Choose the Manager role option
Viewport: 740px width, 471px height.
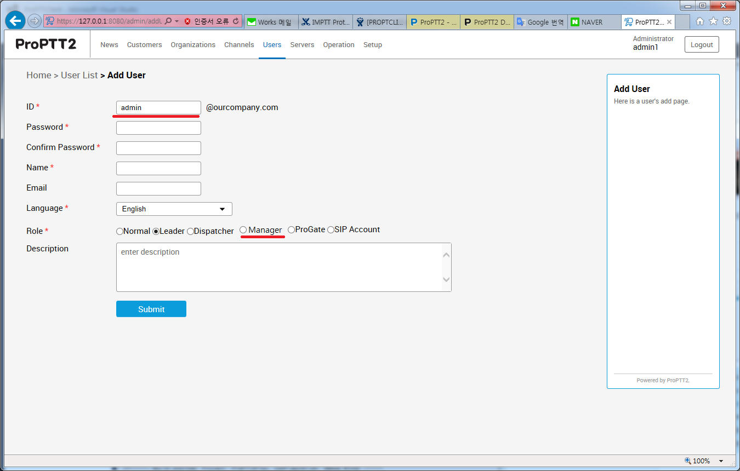pos(243,230)
